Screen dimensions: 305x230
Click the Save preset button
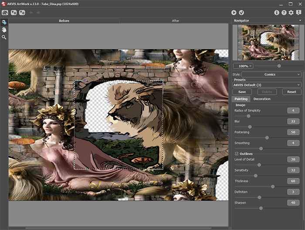242,92
